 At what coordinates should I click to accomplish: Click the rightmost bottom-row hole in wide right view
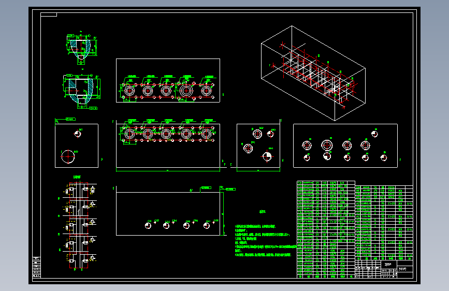click(384, 157)
